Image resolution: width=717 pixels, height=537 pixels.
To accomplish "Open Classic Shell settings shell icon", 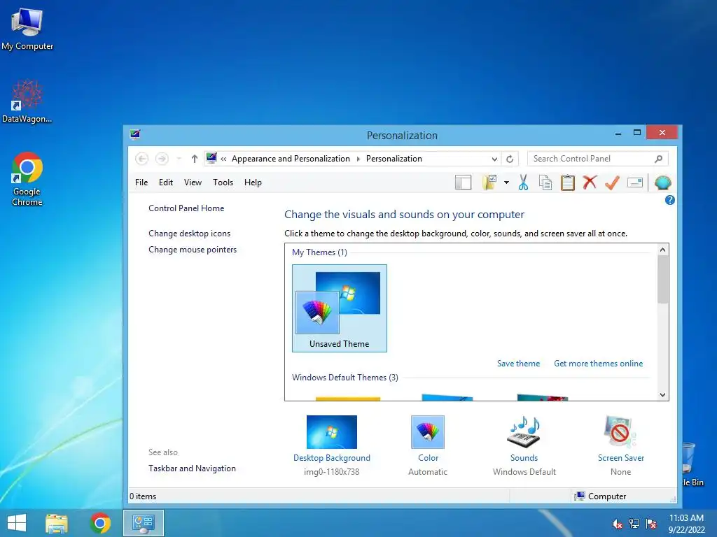I will click(662, 182).
